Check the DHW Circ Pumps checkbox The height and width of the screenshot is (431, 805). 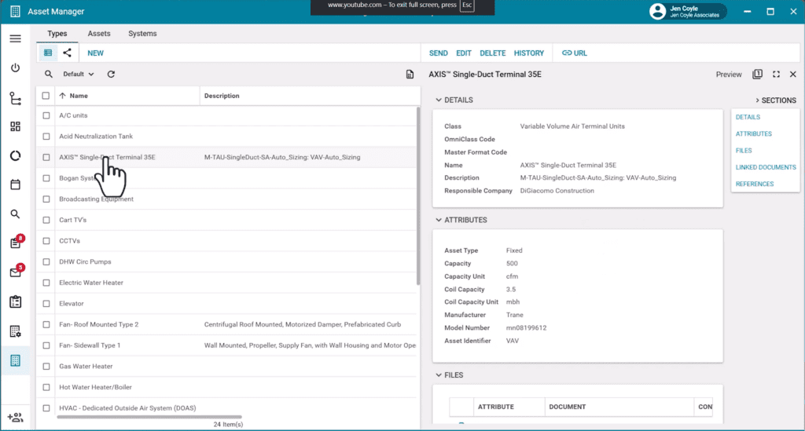tap(46, 262)
